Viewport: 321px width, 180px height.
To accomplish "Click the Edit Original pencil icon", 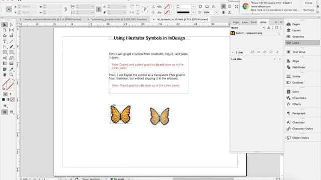I will pos(277,52).
